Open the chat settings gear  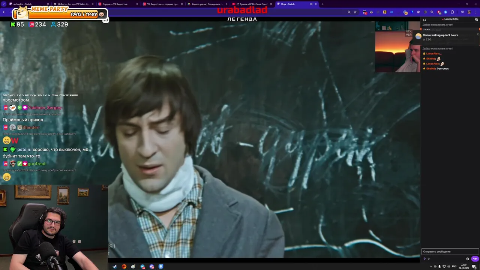click(x=468, y=259)
